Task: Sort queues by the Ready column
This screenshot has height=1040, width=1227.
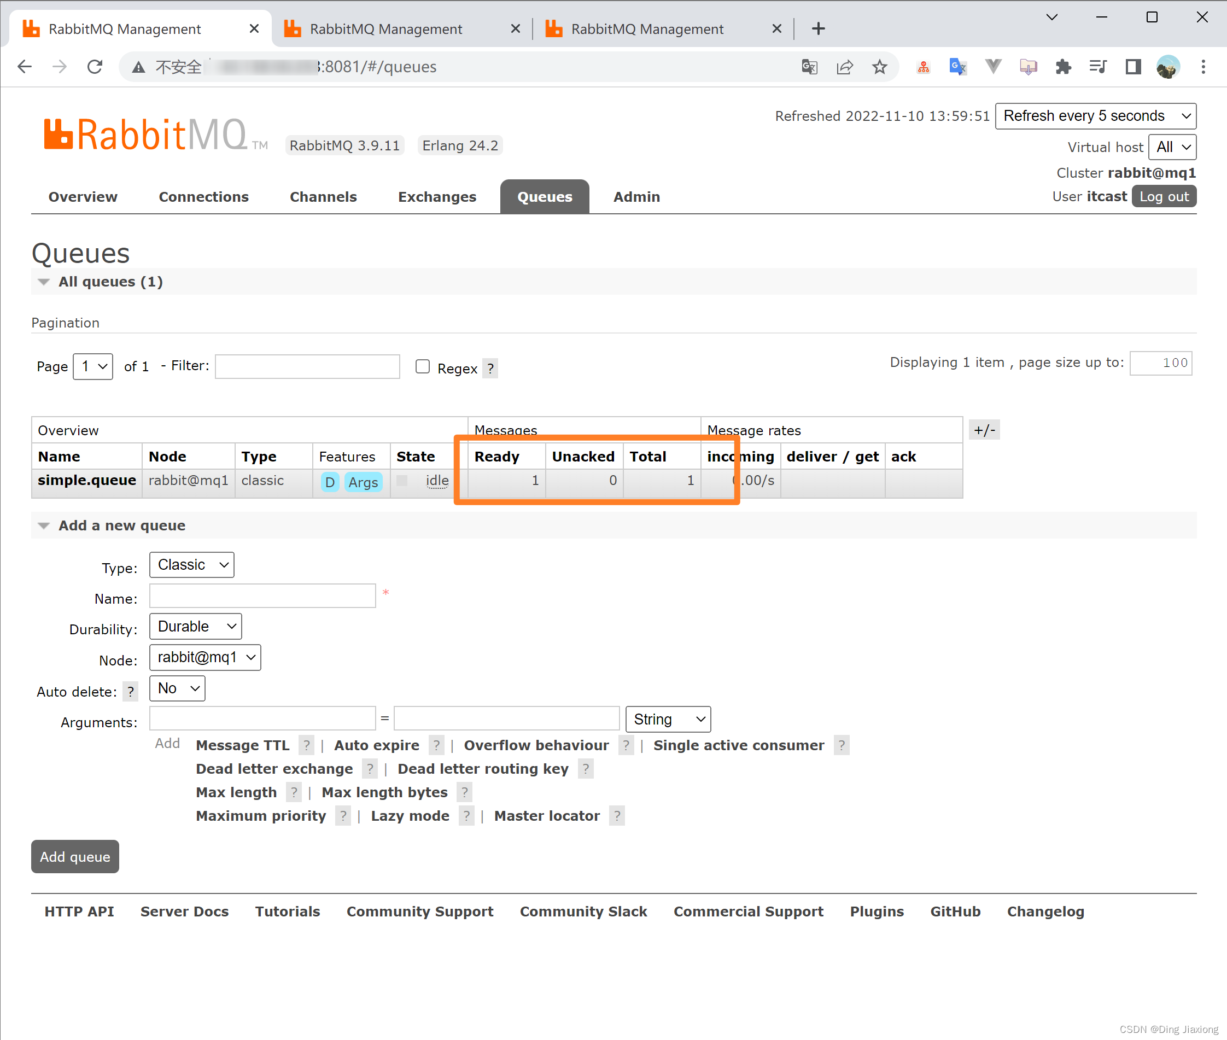Action: (x=496, y=457)
